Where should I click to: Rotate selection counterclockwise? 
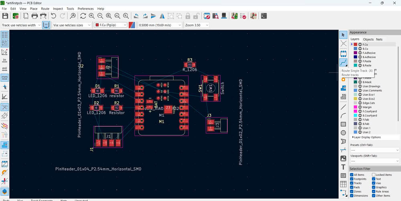(x=136, y=16)
